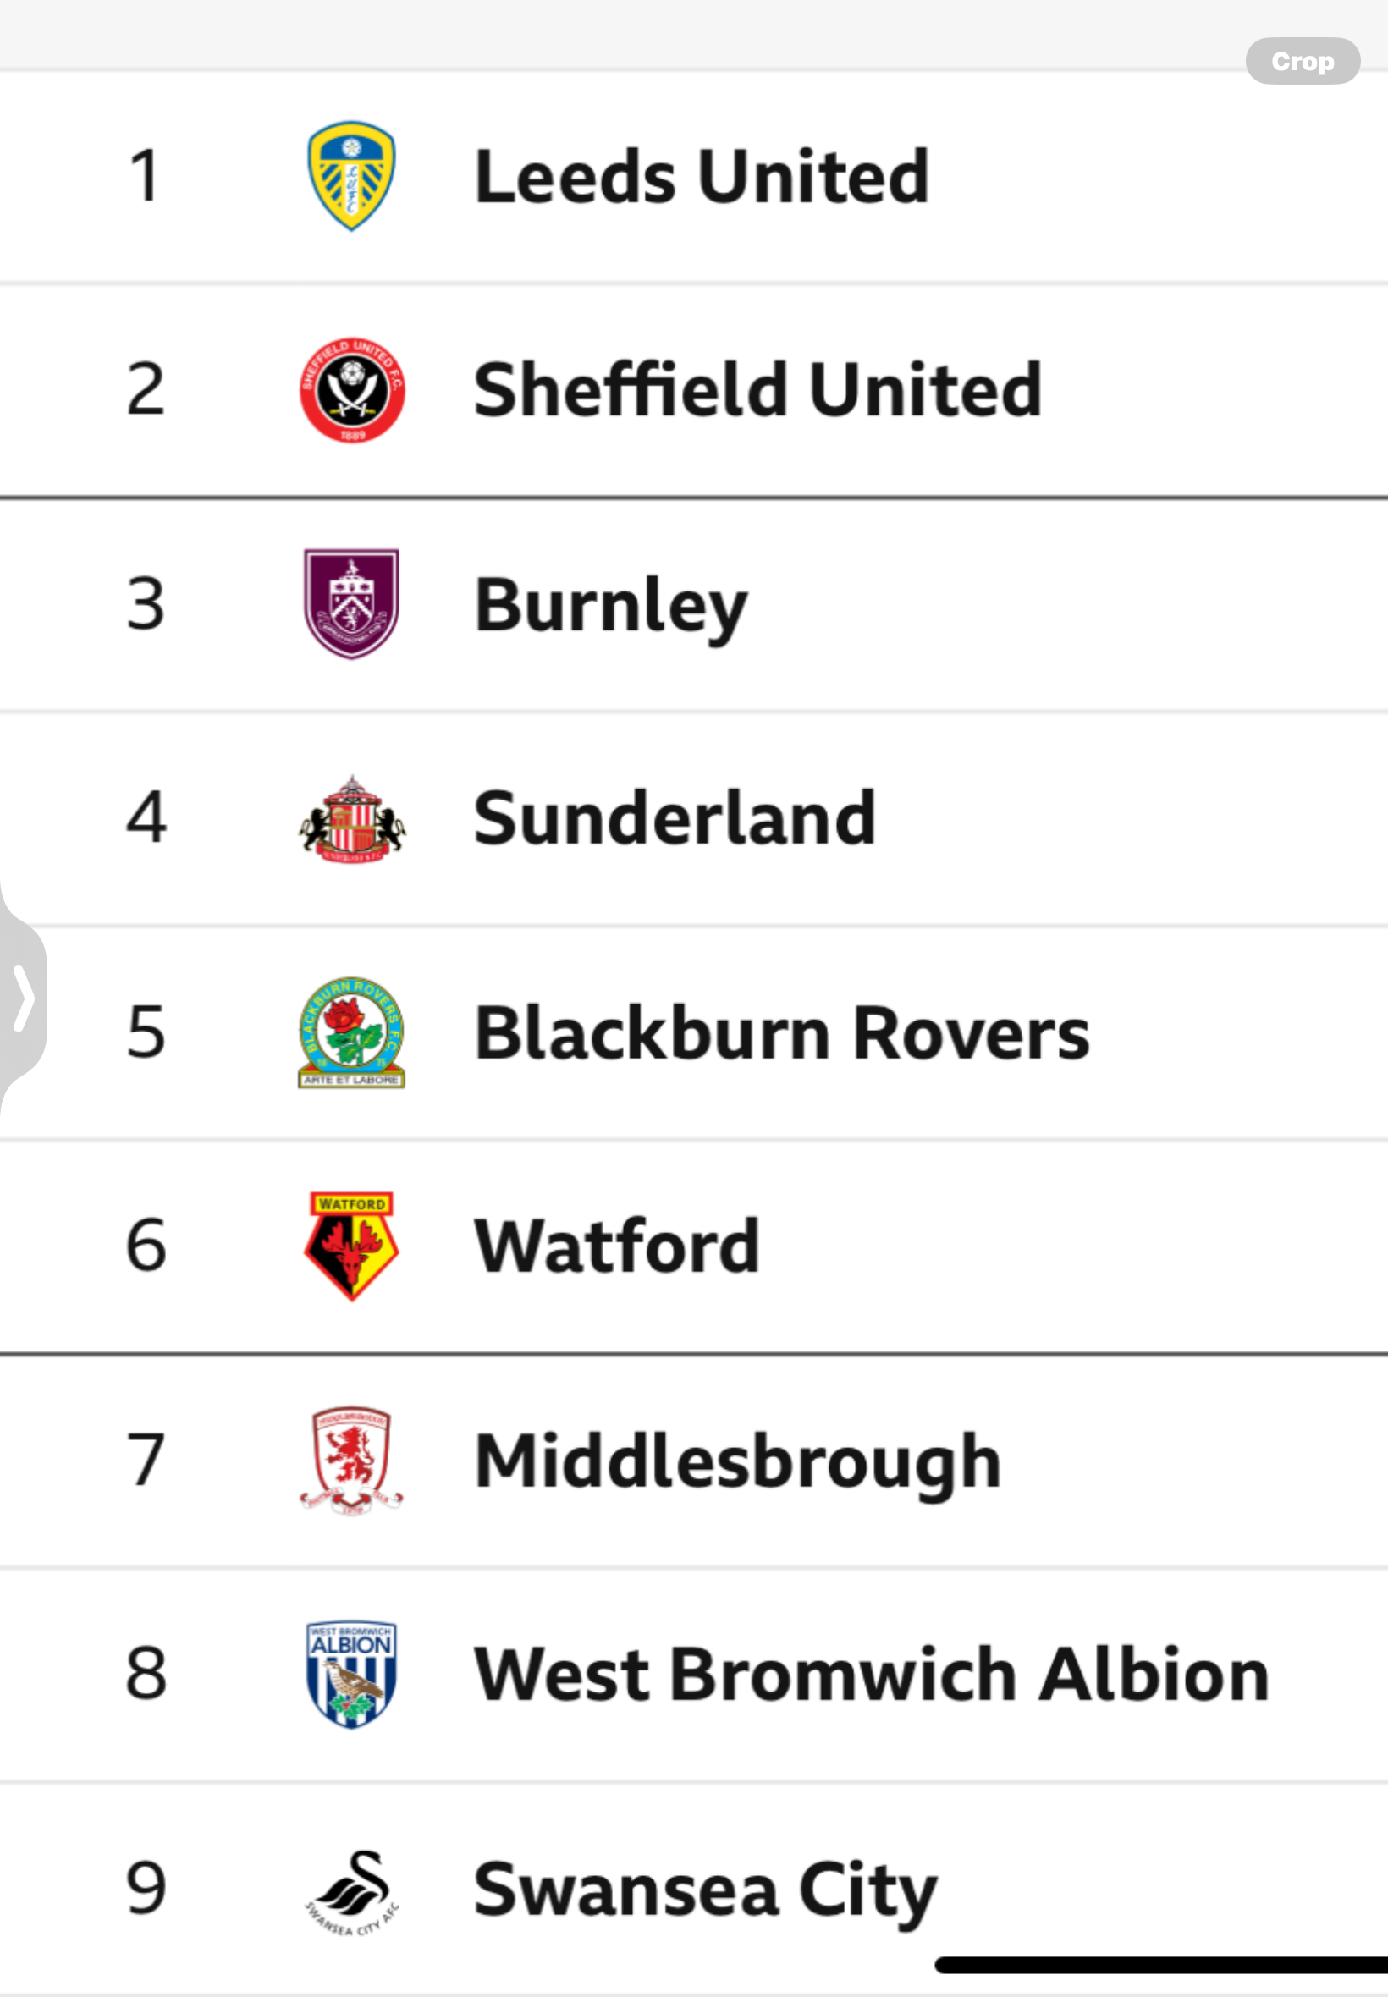The height and width of the screenshot is (1997, 1388).
Task: Click the Blackburn Rovers rose badge
Action: click(351, 1032)
